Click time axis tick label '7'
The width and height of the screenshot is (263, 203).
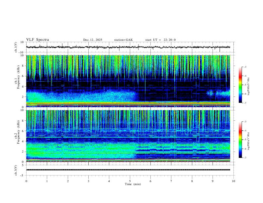[171, 181]
